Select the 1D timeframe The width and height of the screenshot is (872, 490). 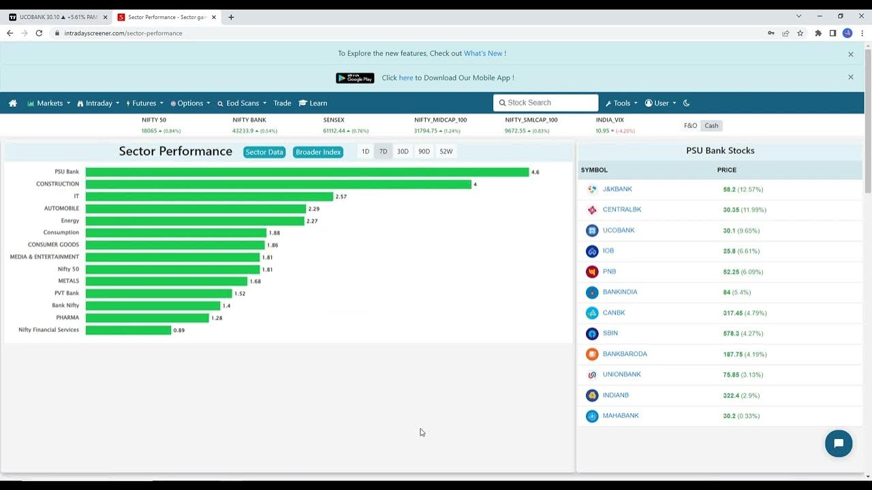pyautogui.click(x=365, y=152)
